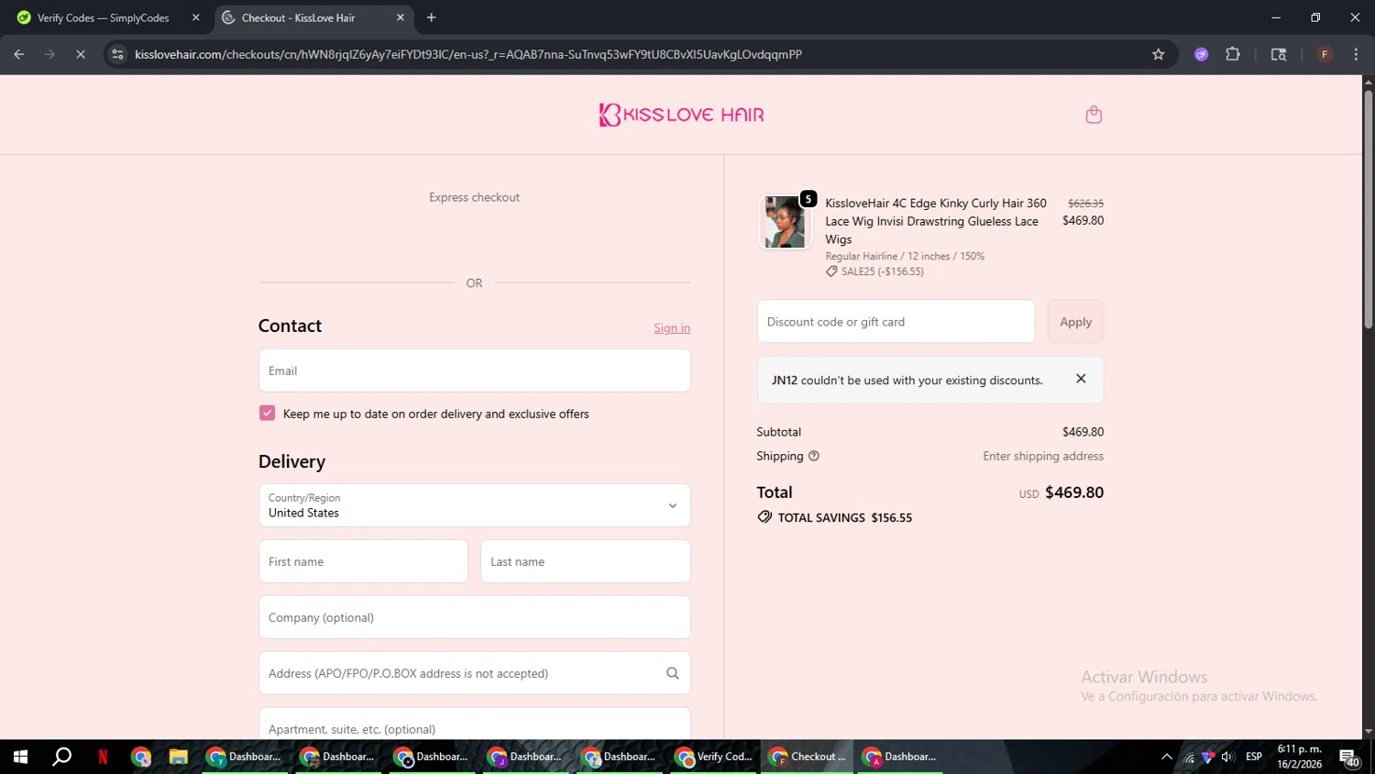Screen dimensions: 1375x774
Task: Click the Sign in link
Action: tap(672, 328)
